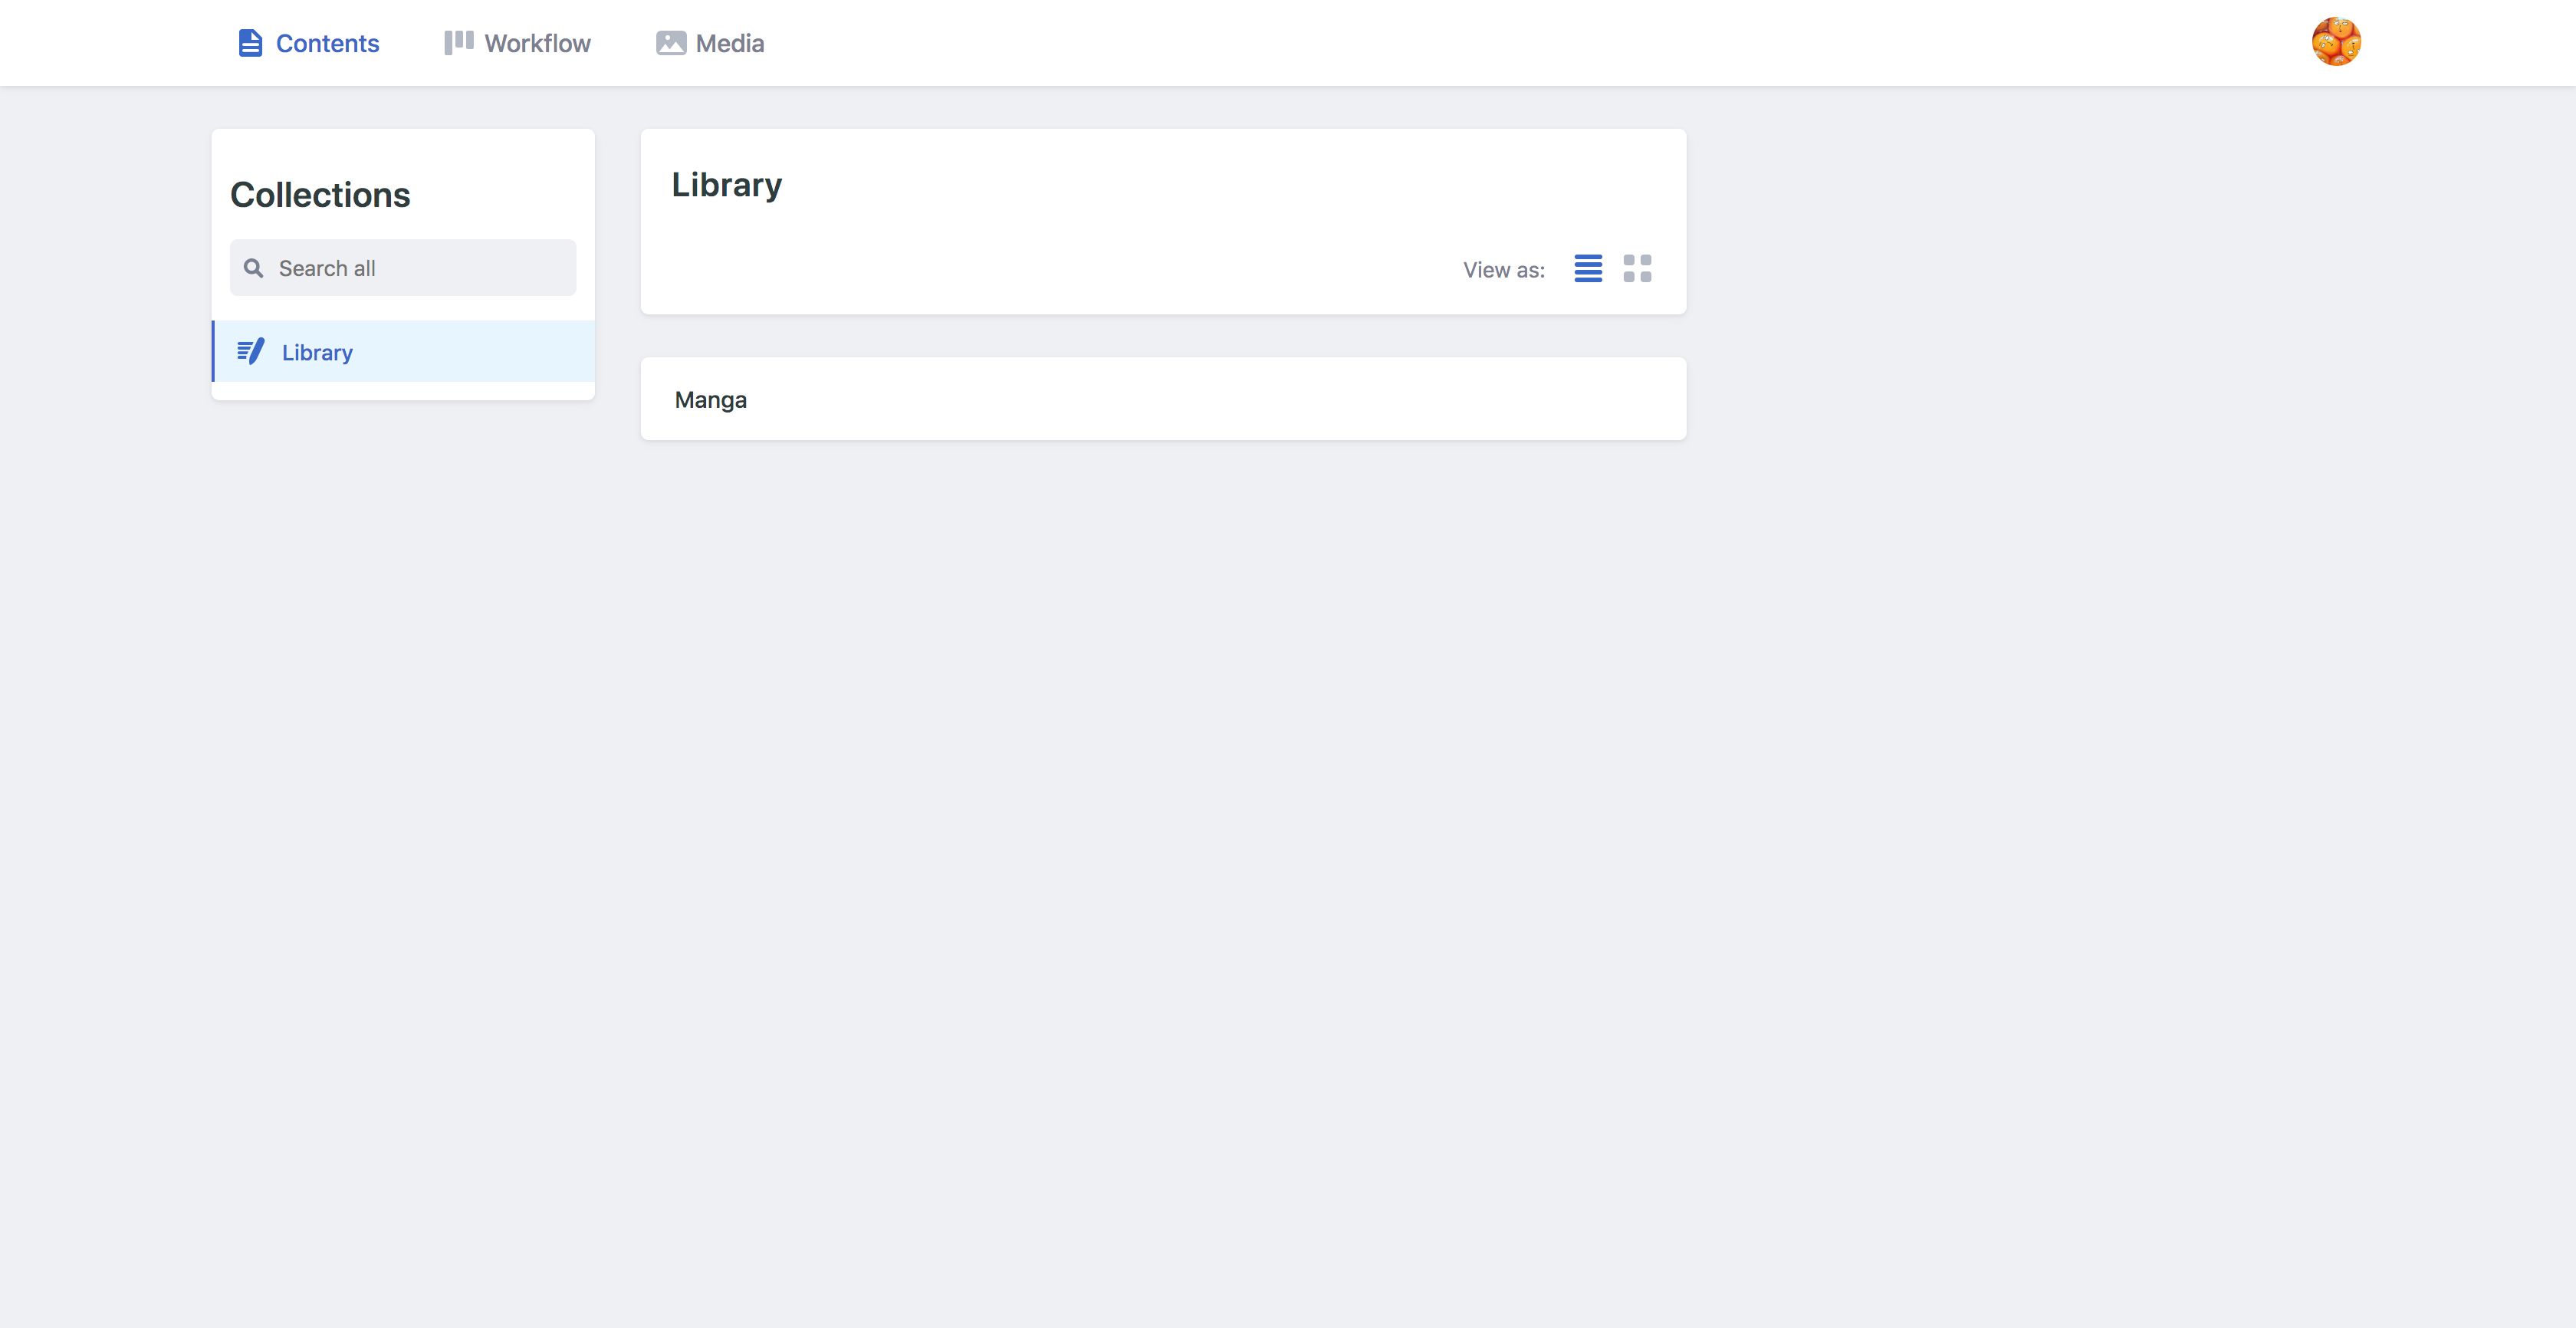Click the Library collection pencil icon
The height and width of the screenshot is (1328, 2576).
250,351
